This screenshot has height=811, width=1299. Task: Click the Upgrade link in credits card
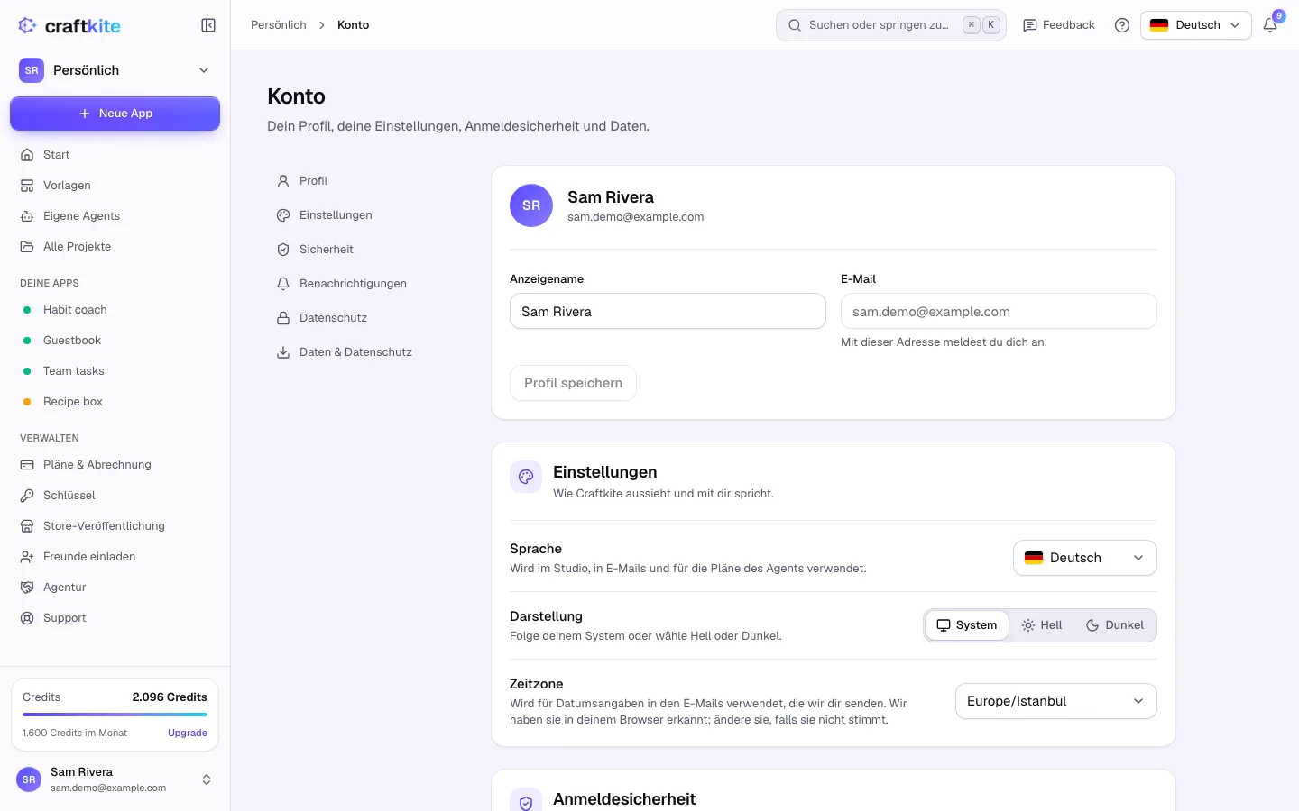(x=188, y=733)
